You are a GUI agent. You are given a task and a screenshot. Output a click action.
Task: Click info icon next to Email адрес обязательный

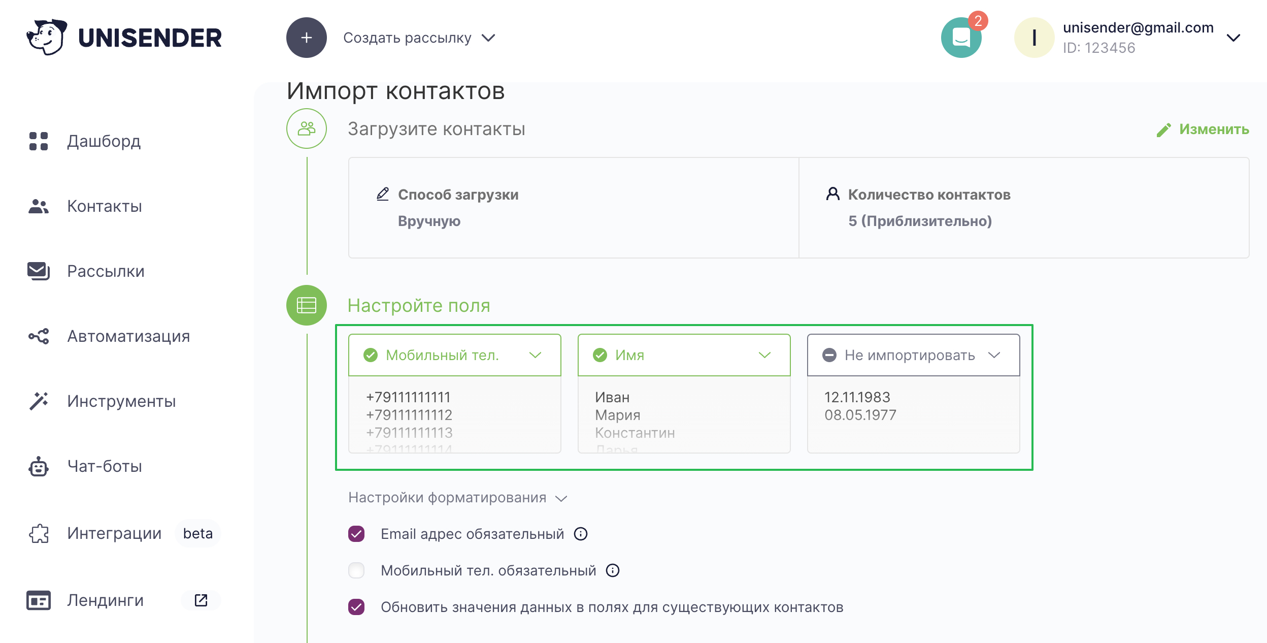(581, 534)
